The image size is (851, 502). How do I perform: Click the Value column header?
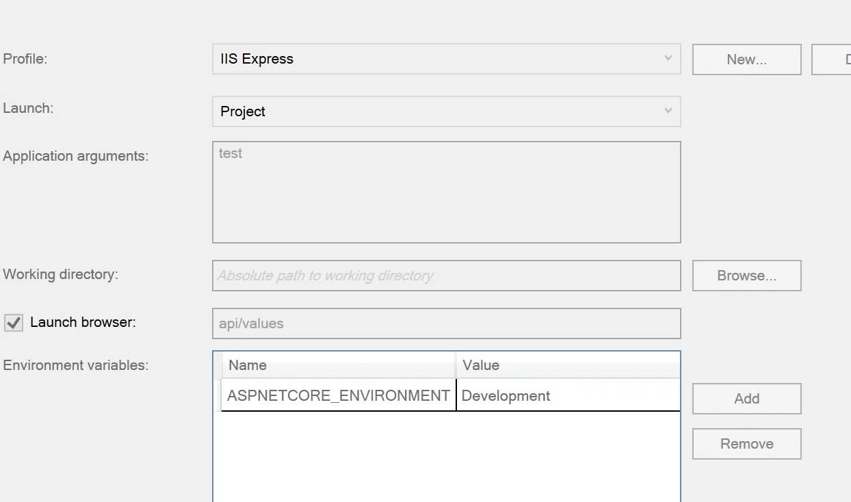[x=568, y=365]
